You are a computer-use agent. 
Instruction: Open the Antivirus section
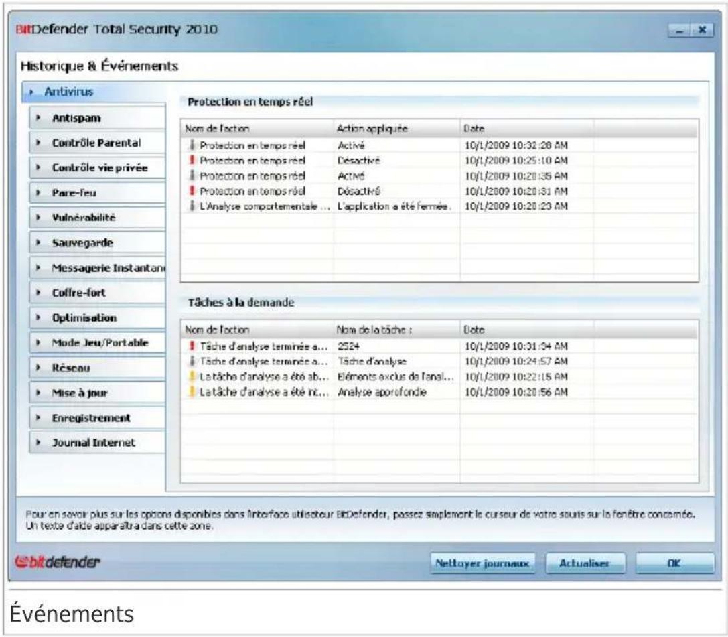pos(93,92)
